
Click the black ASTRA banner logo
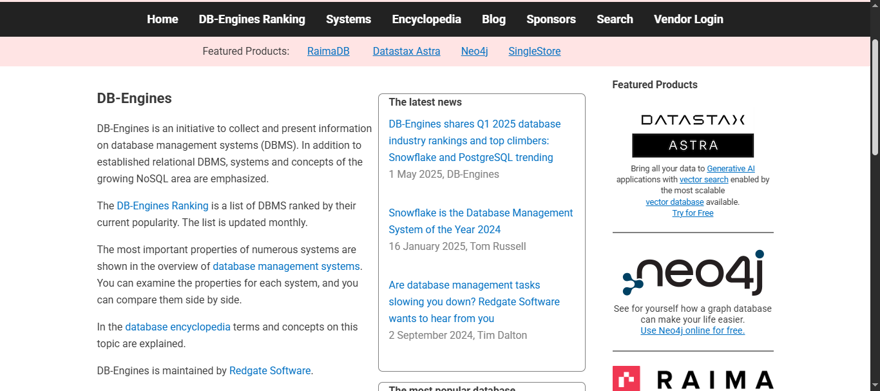click(693, 146)
